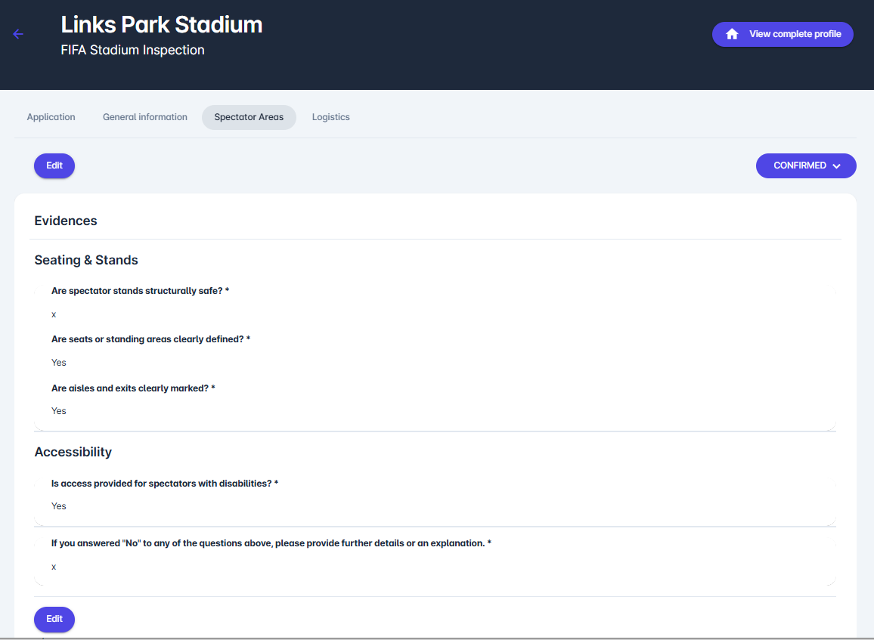Open the CONFIRMED status dropdown
The width and height of the screenshot is (874, 640).
(x=800, y=165)
